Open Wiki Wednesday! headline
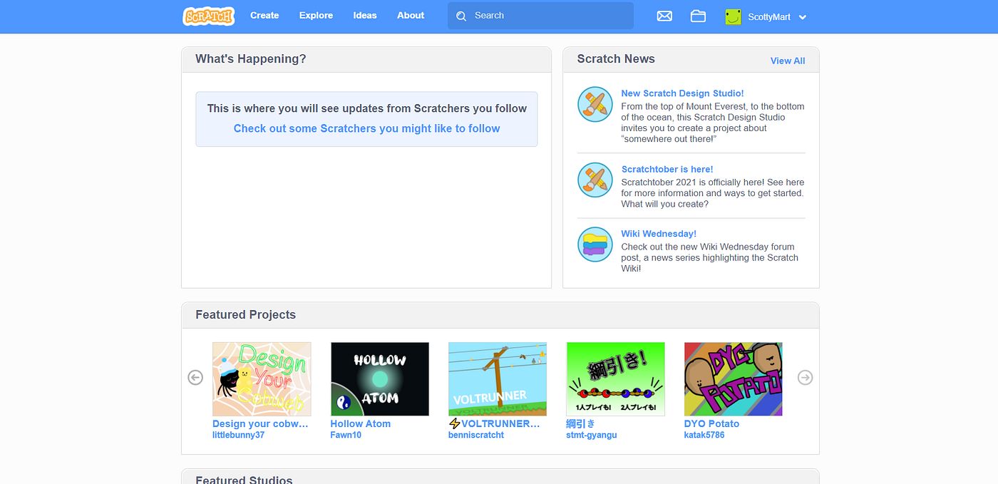The height and width of the screenshot is (484, 998). pyautogui.click(x=659, y=234)
